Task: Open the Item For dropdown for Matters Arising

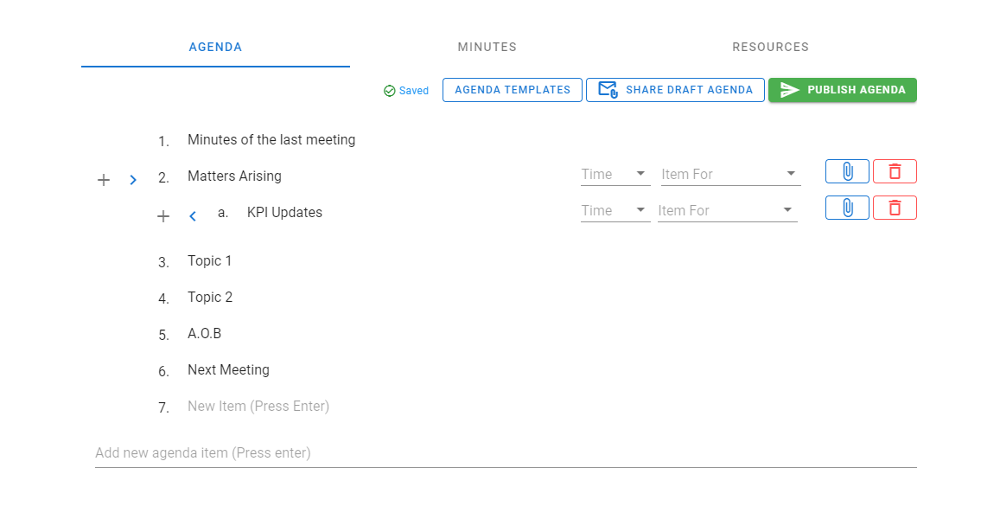Action: click(x=731, y=175)
